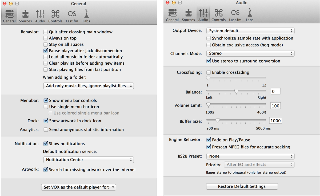The height and width of the screenshot is (196, 320).
Task: Open the Last.fm settings pane
Action: pyautogui.click(x=72, y=15)
